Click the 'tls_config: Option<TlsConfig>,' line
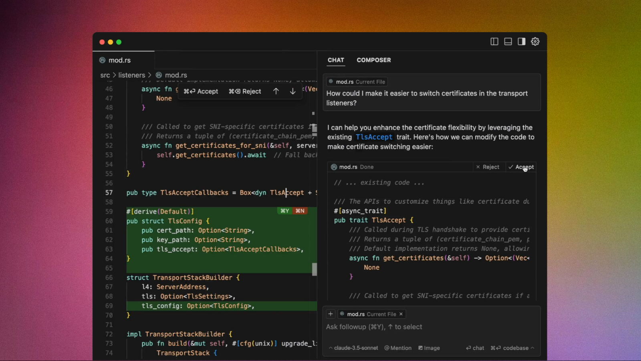The height and width of the screenshot is (361, 641). pos(198,306)
